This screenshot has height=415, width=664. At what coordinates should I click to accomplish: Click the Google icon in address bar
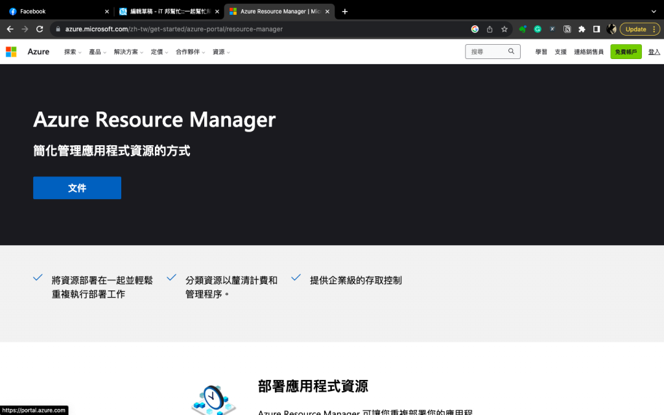(x=475, y=29)
